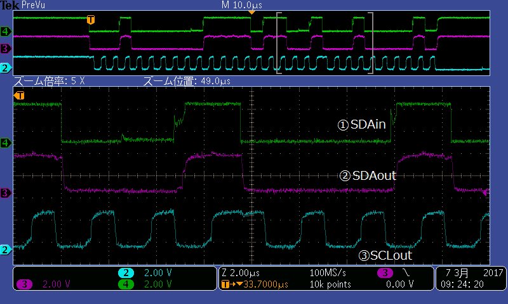Click the 100MS/s sample rate readout
The image size is (508, 304).
pos(328,273)
